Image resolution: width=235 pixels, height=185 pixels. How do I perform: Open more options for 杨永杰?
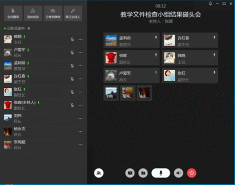pos(80,131)
